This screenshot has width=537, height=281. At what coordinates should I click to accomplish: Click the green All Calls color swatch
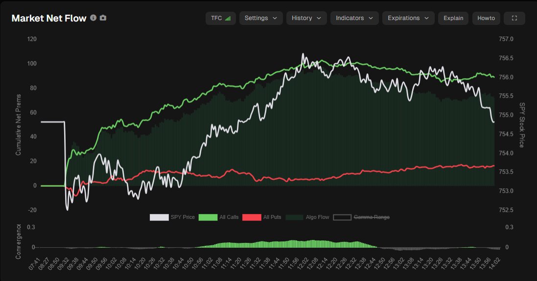(x=208, y=217)
